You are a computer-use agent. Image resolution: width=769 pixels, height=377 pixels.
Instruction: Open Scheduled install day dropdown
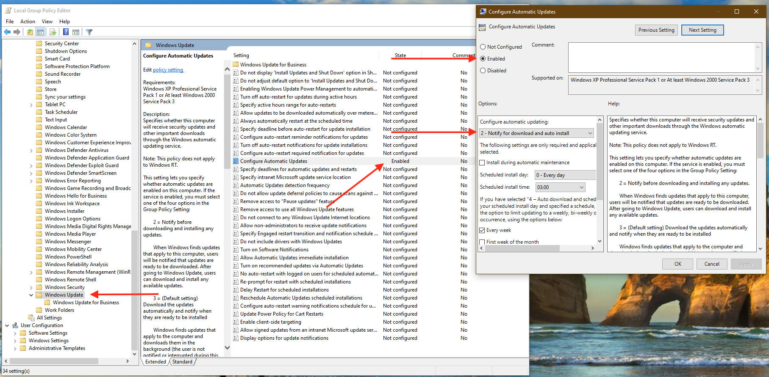coord(565,175)
